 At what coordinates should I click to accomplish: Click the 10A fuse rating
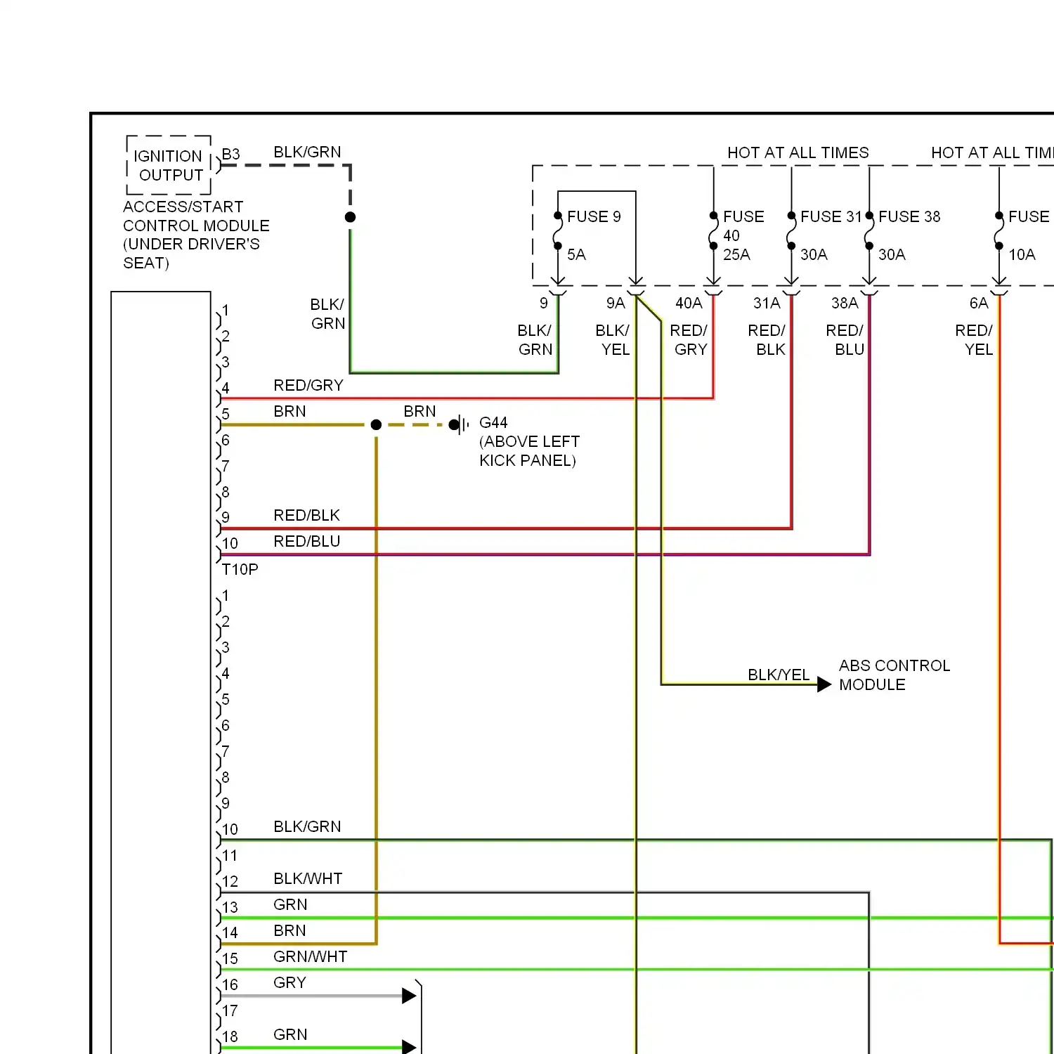click(x=1022, y=254)
